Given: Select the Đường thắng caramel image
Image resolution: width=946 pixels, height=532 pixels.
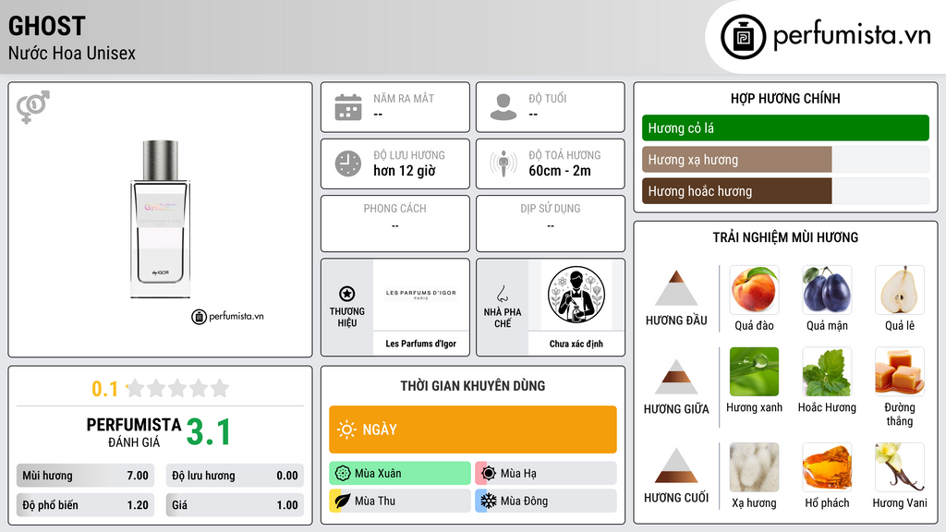Looking at the screenshot, I should click(900, 371).
